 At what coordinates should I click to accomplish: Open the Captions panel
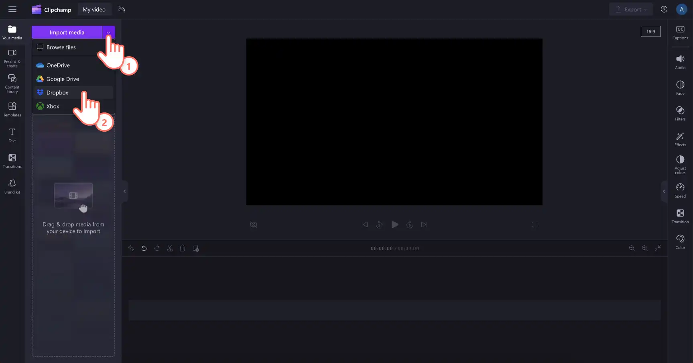click(680, 33)
